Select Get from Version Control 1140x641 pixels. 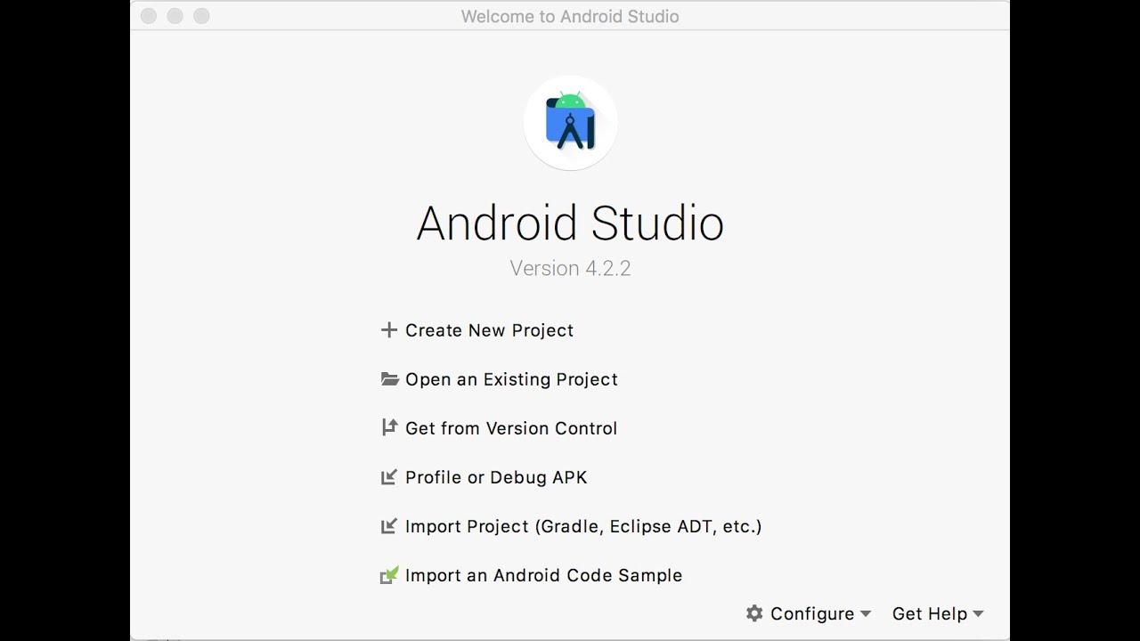511,428
